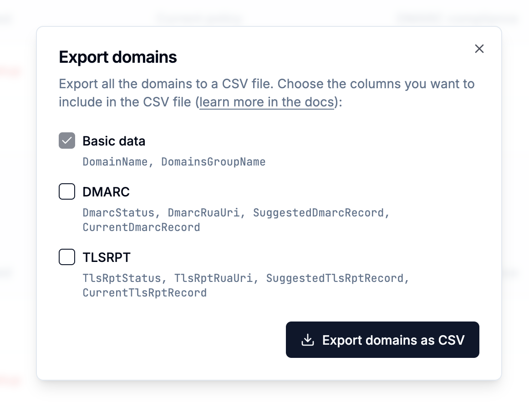
Task: Click the download icon inside the export button
Action: (x=309, y=339)
